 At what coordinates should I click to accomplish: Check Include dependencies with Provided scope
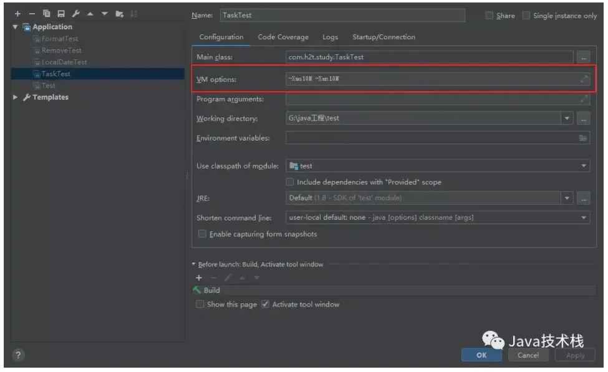(289, 182)
